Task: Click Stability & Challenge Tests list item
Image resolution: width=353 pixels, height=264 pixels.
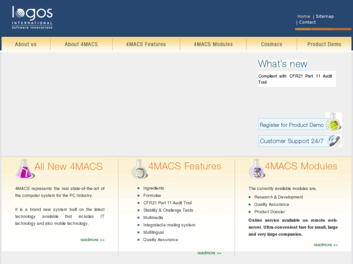Action: 168,210
